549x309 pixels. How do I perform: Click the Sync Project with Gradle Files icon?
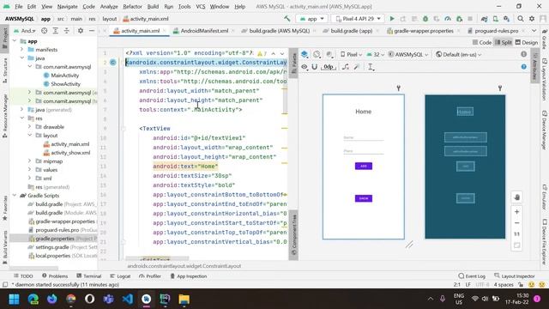pyautogui.click(x=484, y=19)
